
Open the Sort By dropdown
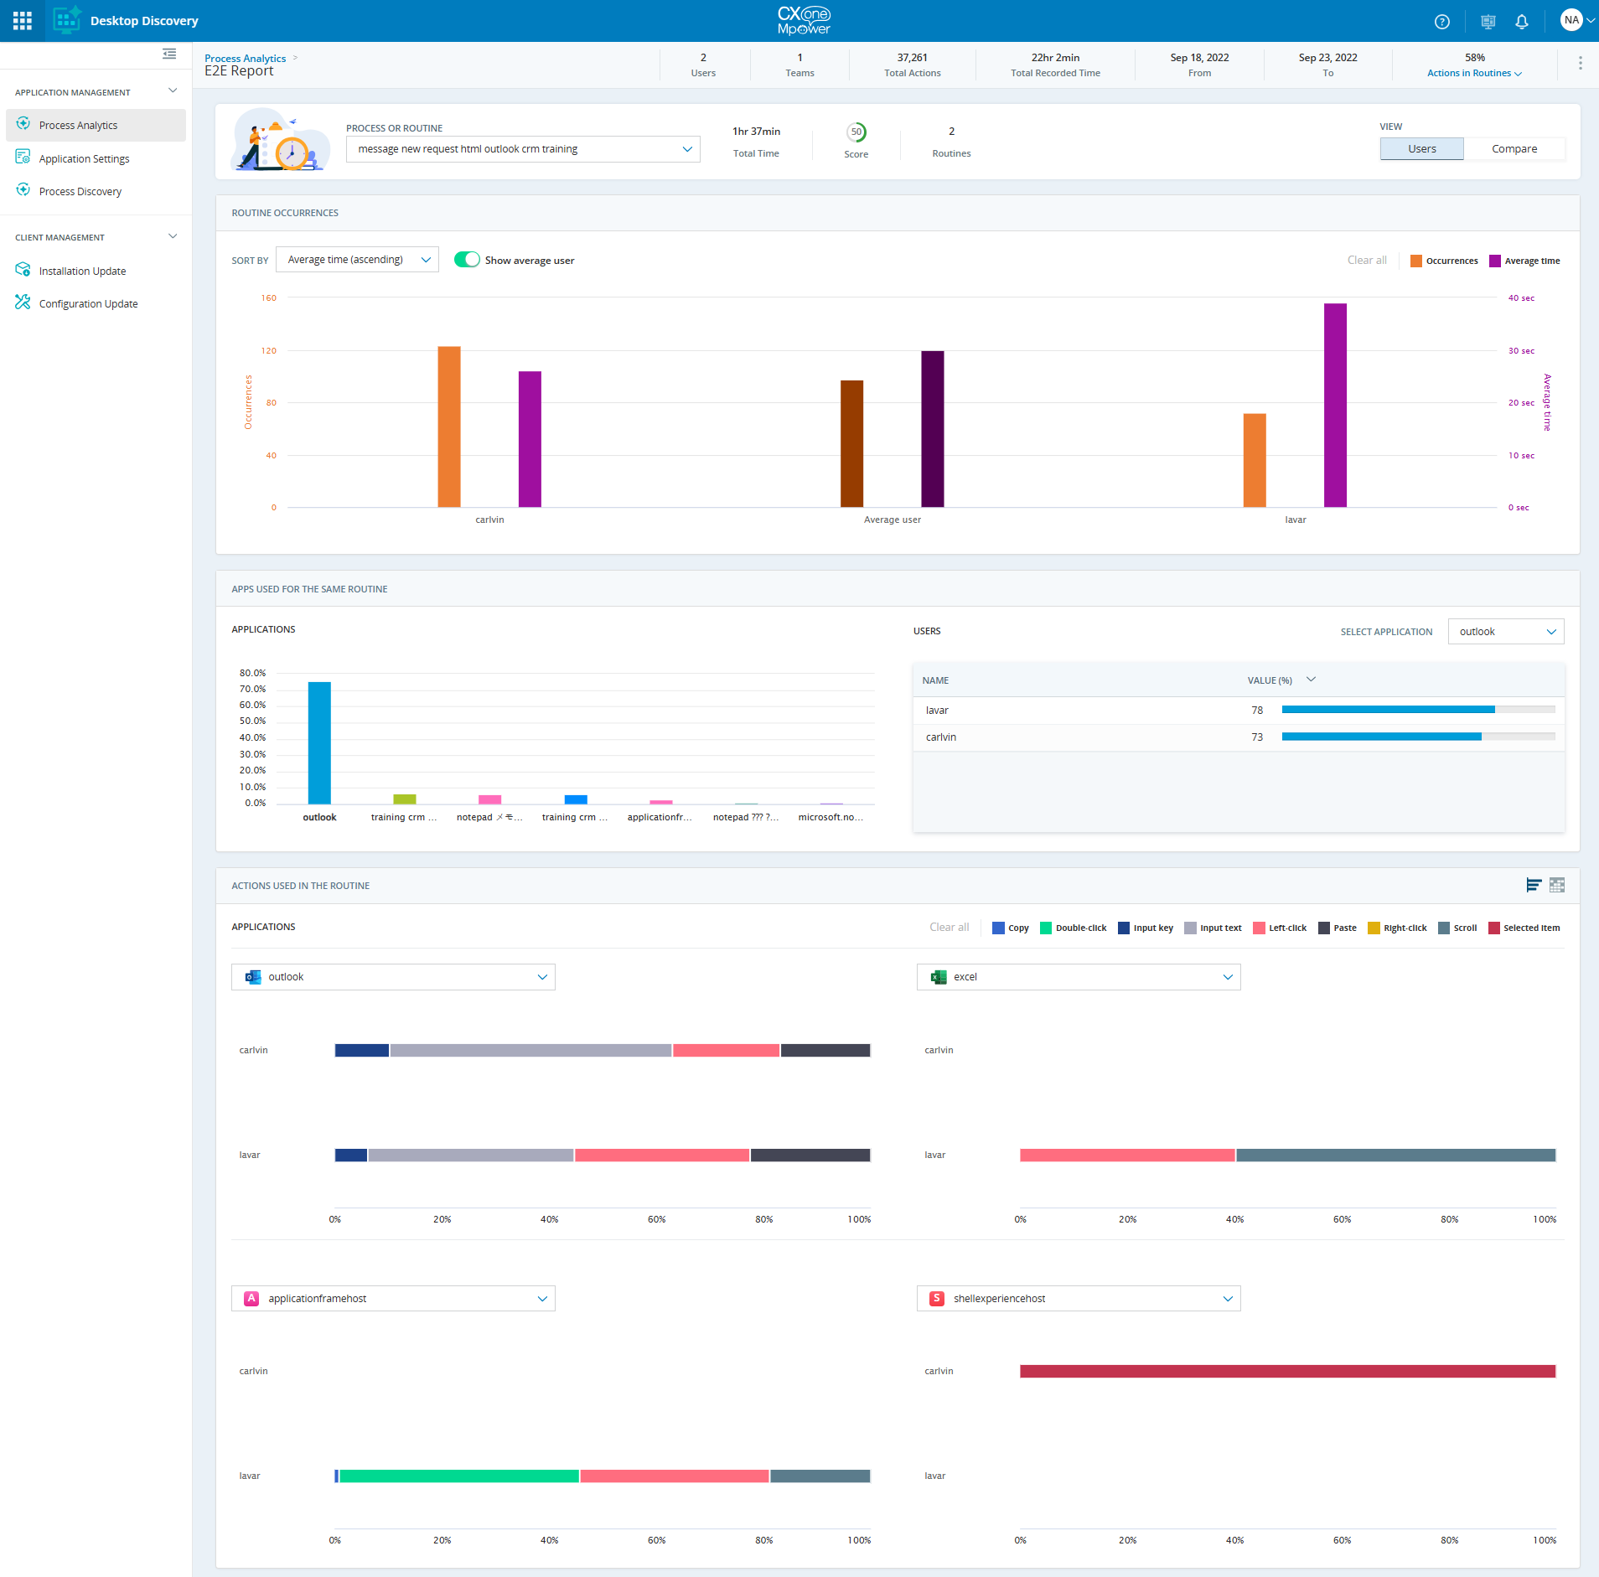click(x=357, y=260)
